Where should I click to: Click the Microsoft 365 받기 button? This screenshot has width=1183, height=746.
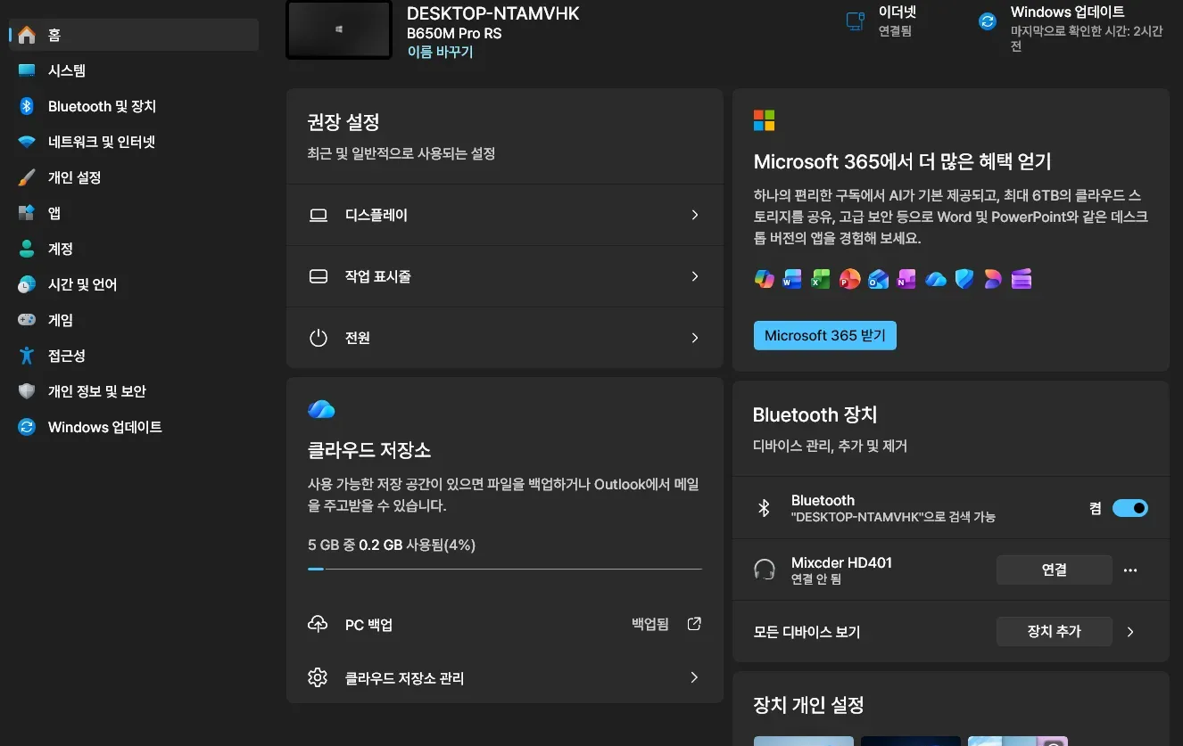824,335
